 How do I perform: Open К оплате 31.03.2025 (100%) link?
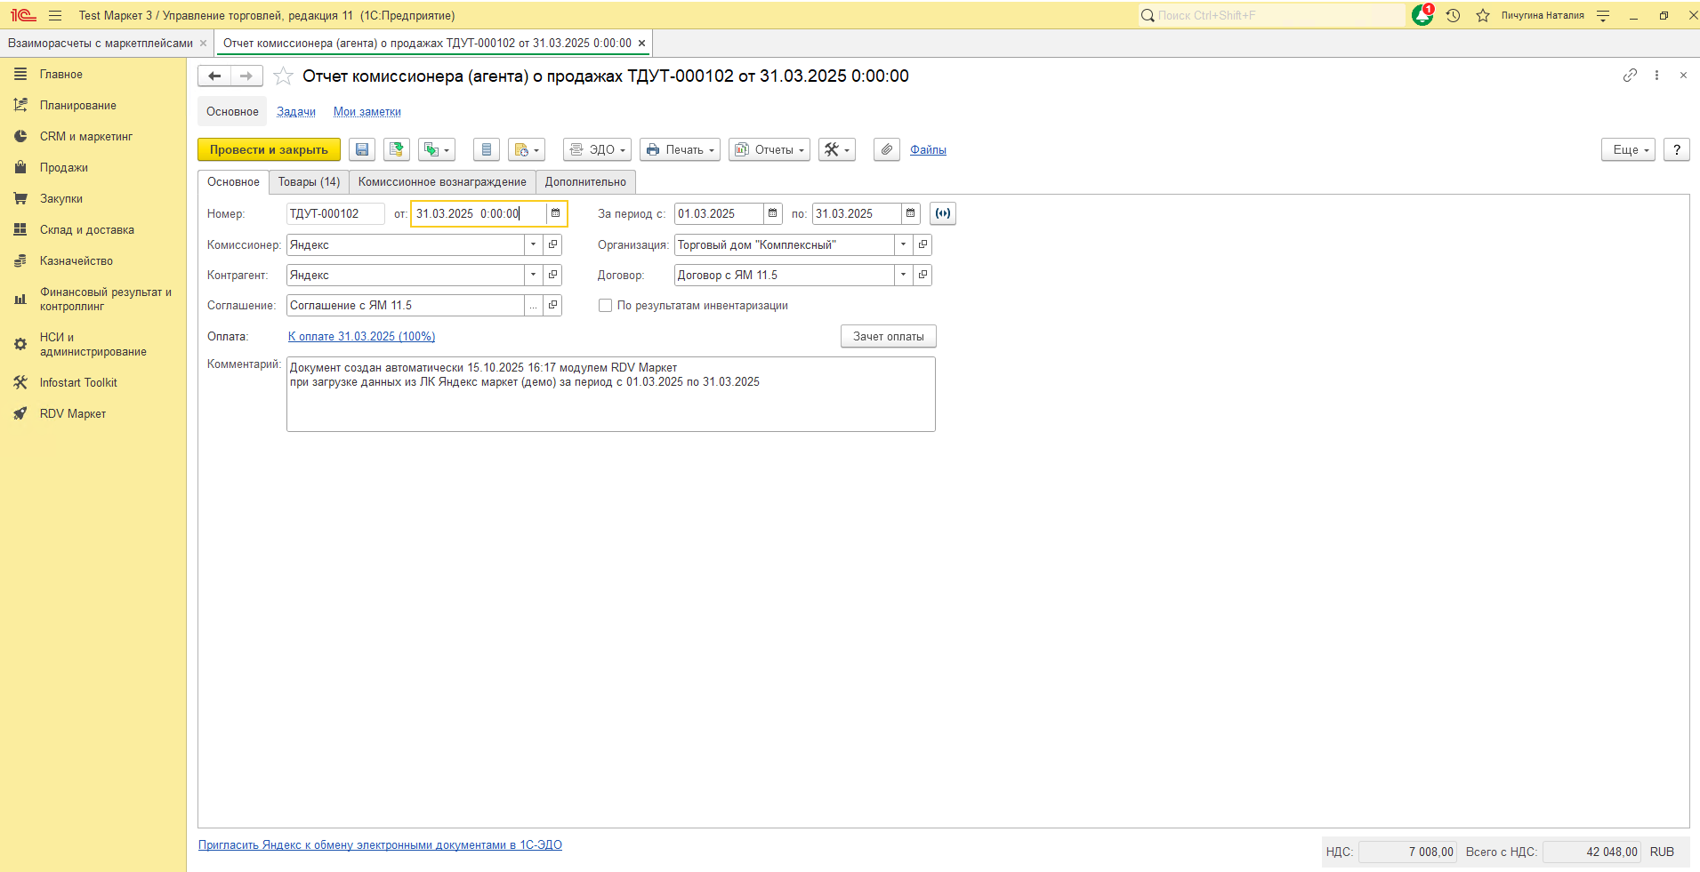pos(361,337)
